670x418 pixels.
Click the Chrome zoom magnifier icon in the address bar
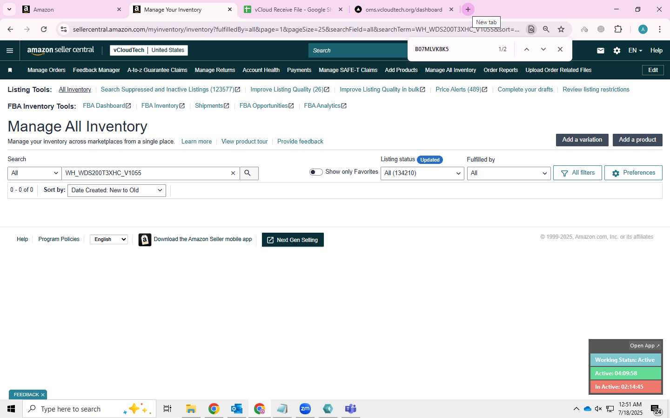pyautogui.click(x=546, y=29)
